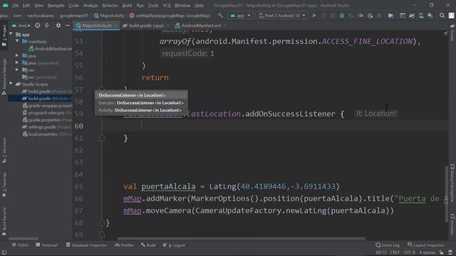Collapse the Gradle Scripts node
The image size is (456, 256).
click(11, 84)
